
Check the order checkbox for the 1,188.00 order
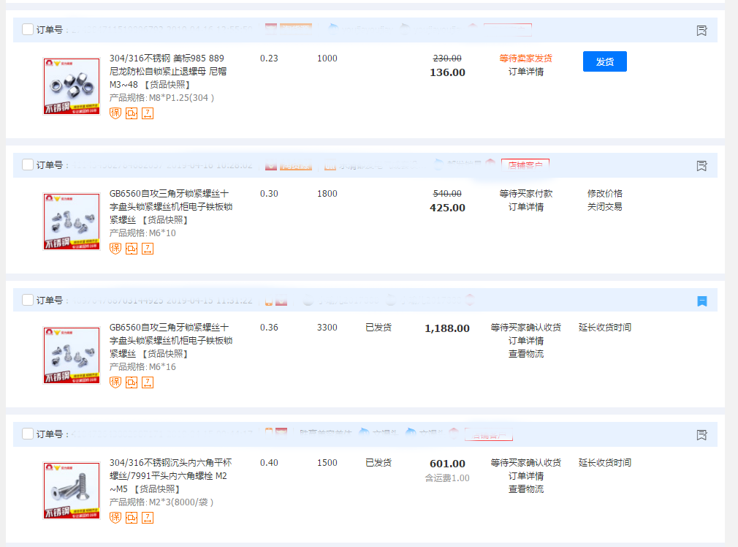28,300
